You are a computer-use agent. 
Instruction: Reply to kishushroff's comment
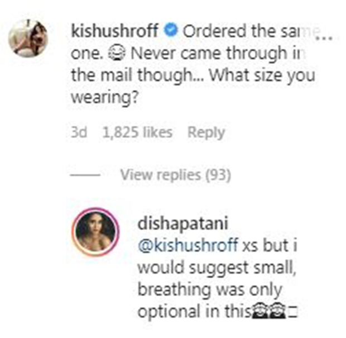tap(206, 133)
